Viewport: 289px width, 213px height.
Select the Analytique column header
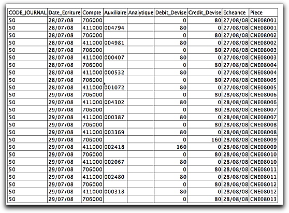point(141,12)
